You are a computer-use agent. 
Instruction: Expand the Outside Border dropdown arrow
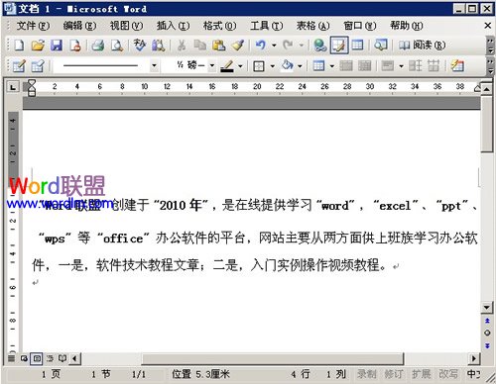[x=273, y=66]
